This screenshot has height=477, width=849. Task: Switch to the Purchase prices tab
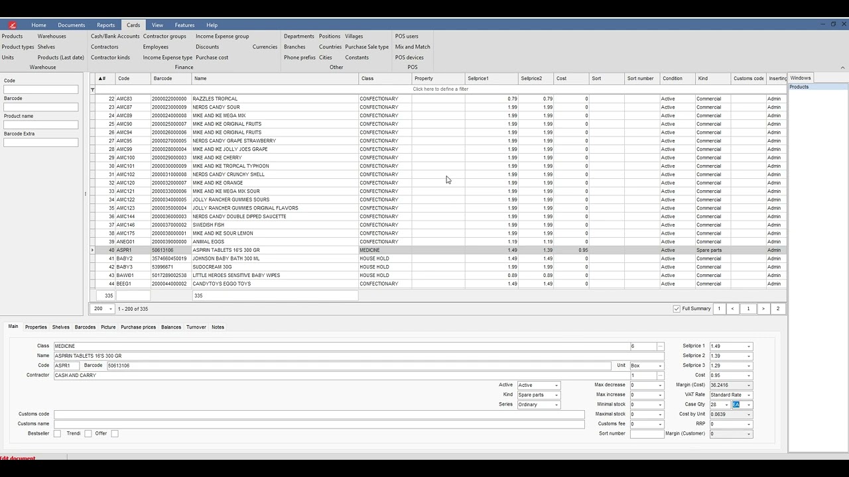click(138, 327)
